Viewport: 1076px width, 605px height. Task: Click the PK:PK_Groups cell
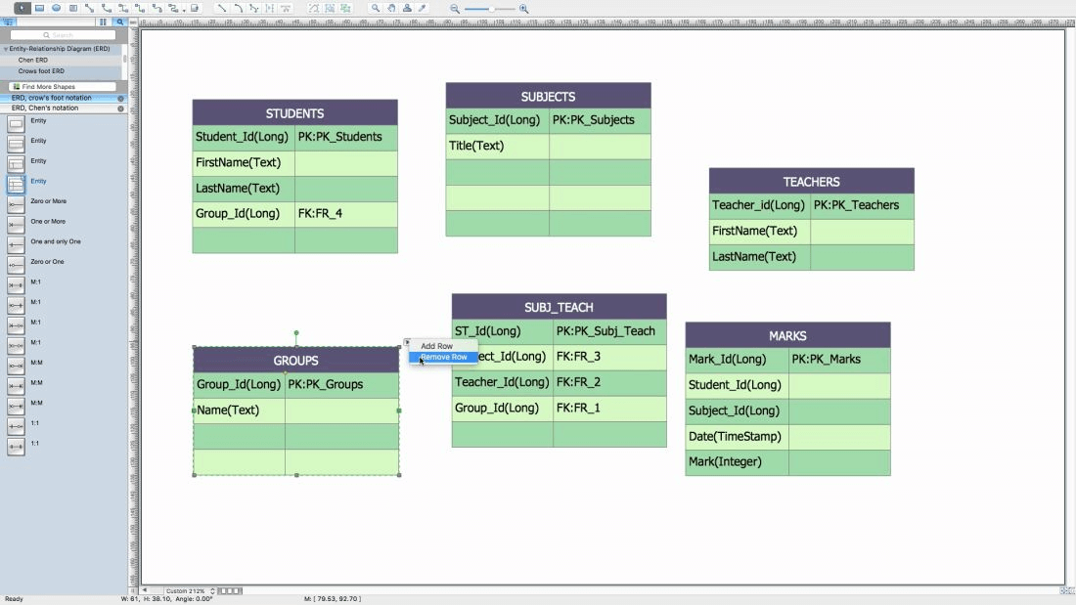click(x=341, y=385)
